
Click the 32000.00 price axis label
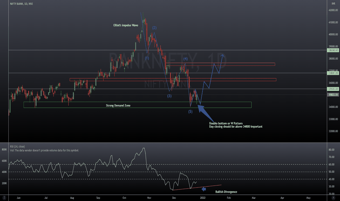click(333, 131)
